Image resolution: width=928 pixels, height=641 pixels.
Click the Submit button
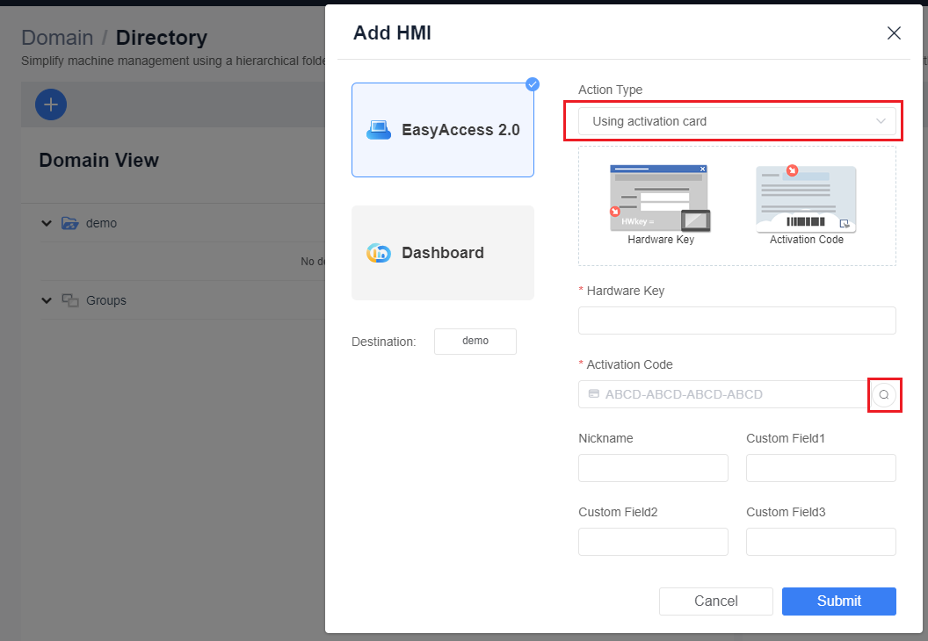coord(838,601)
